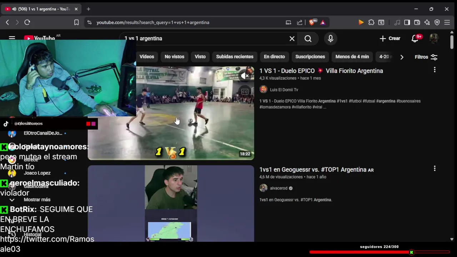The height and width of the screenshot is (257, 457).
Task: Open site settings icon in address bar
Action: click(x=89, y=22)
